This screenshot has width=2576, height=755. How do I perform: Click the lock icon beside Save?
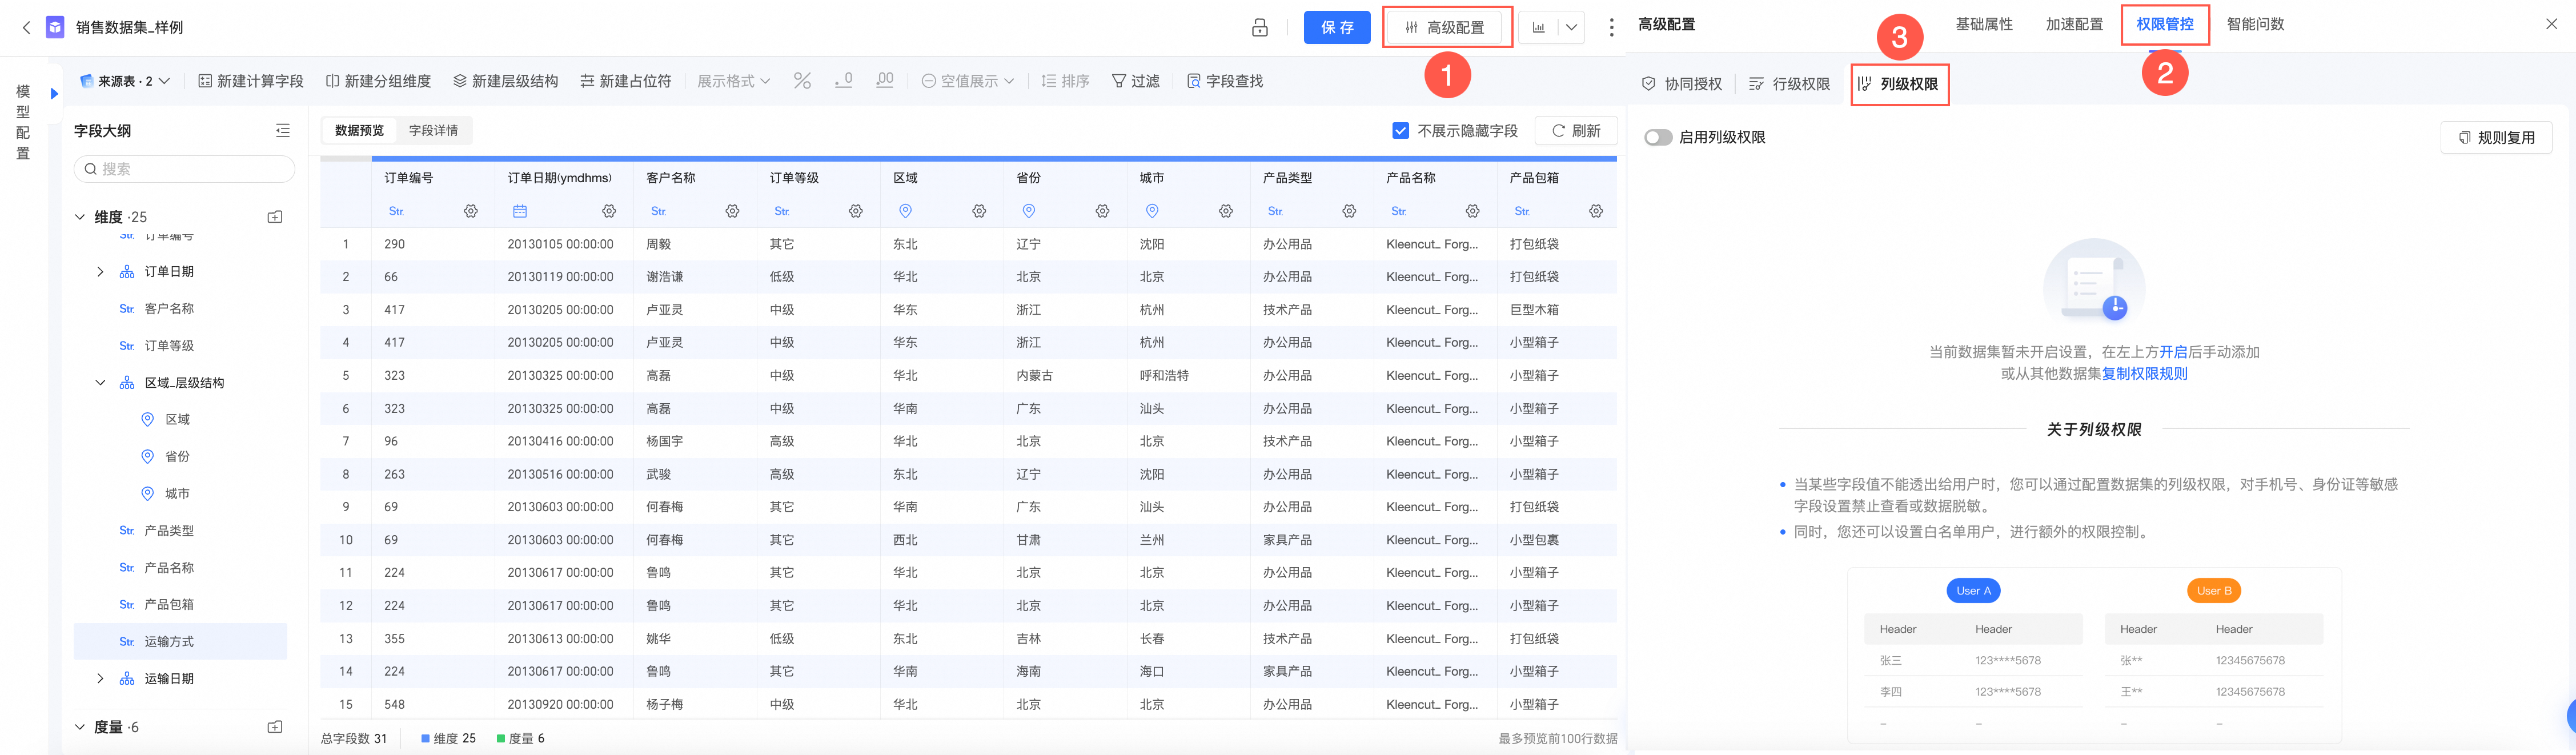pyautogui.click(x=1259, y=28)
